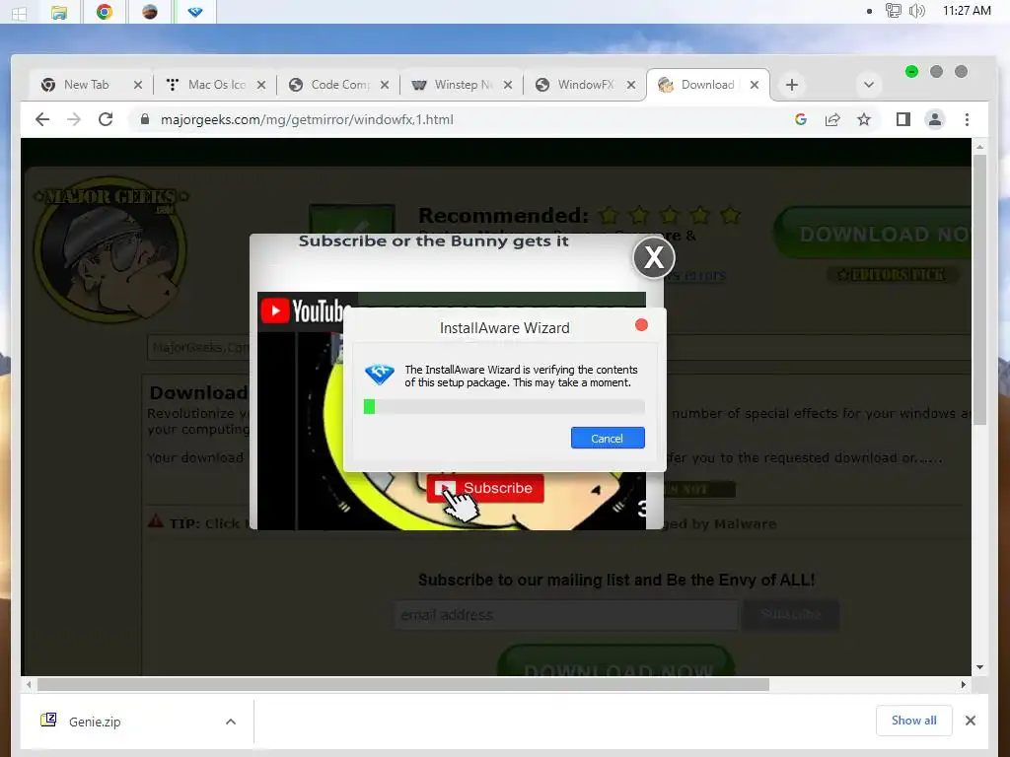The image size is (1010, 757).
Task: Switch to the Winstep Nexus tab
Action: coord(464,85)
